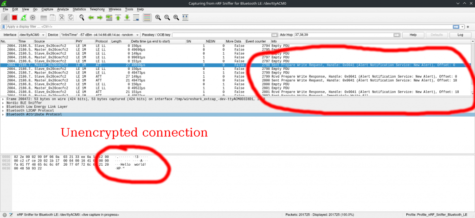Click the Help button in sniffer toolbar
The image size is (475, 218).
click(x=410, y=35)
